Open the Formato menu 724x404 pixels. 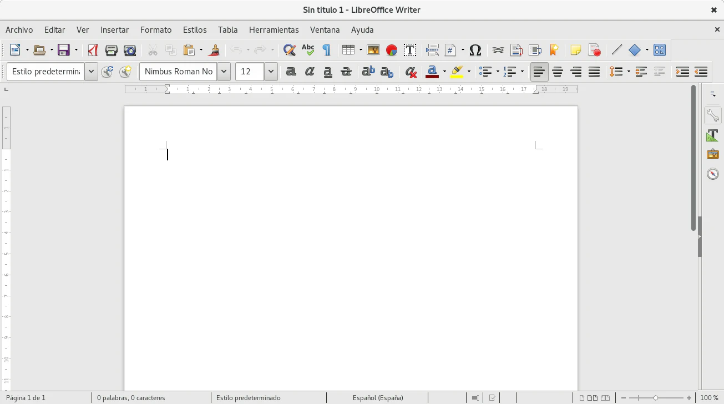[x=156, y=30]
